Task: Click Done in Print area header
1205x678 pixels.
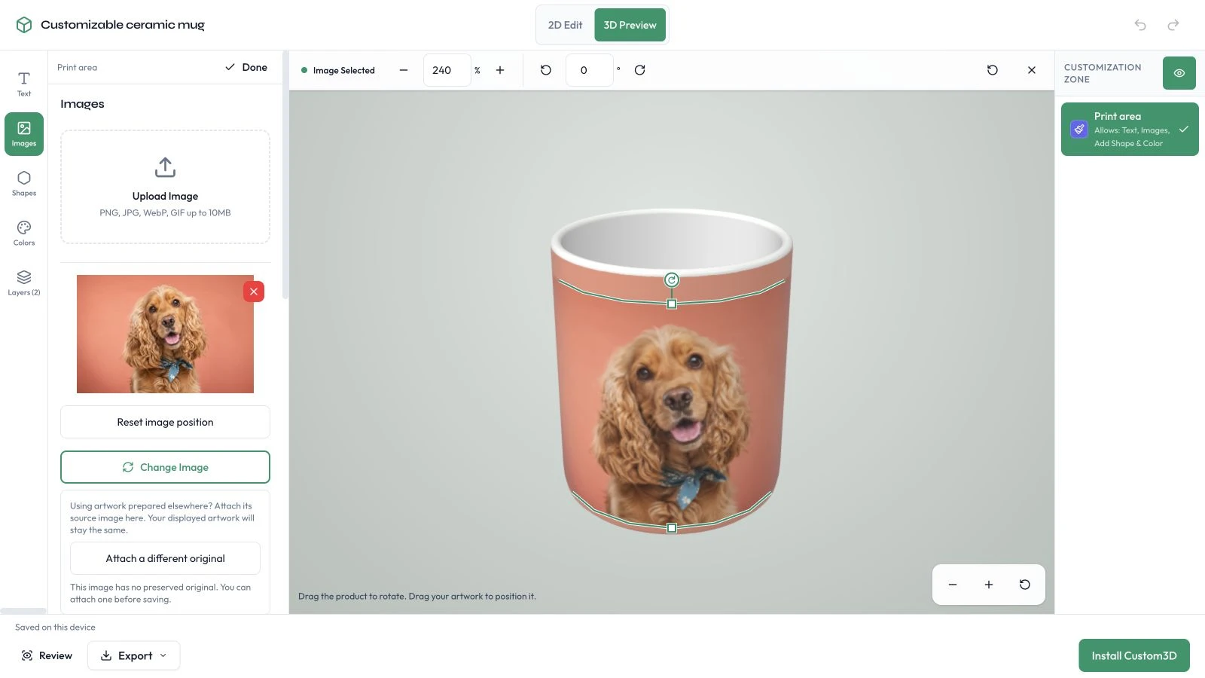Action: click(x=246, y=67)
